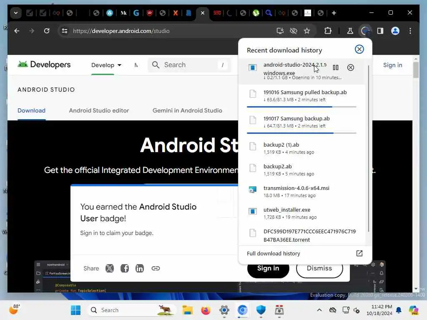This screenshot has width=427, height=320.
Task: Launch Firefox from the taskbar
Action: (206, 310)
